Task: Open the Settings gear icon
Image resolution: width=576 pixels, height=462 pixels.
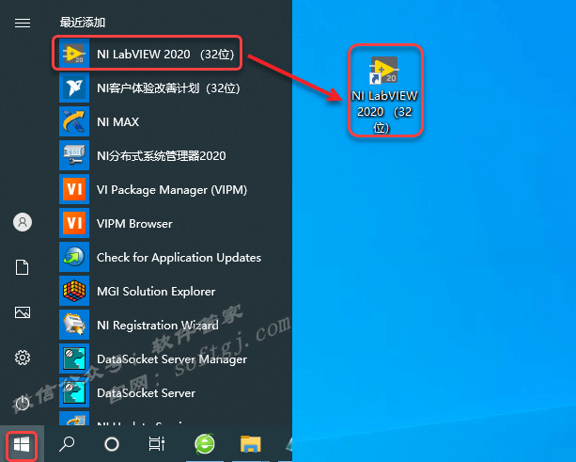Action: [23, 358]
